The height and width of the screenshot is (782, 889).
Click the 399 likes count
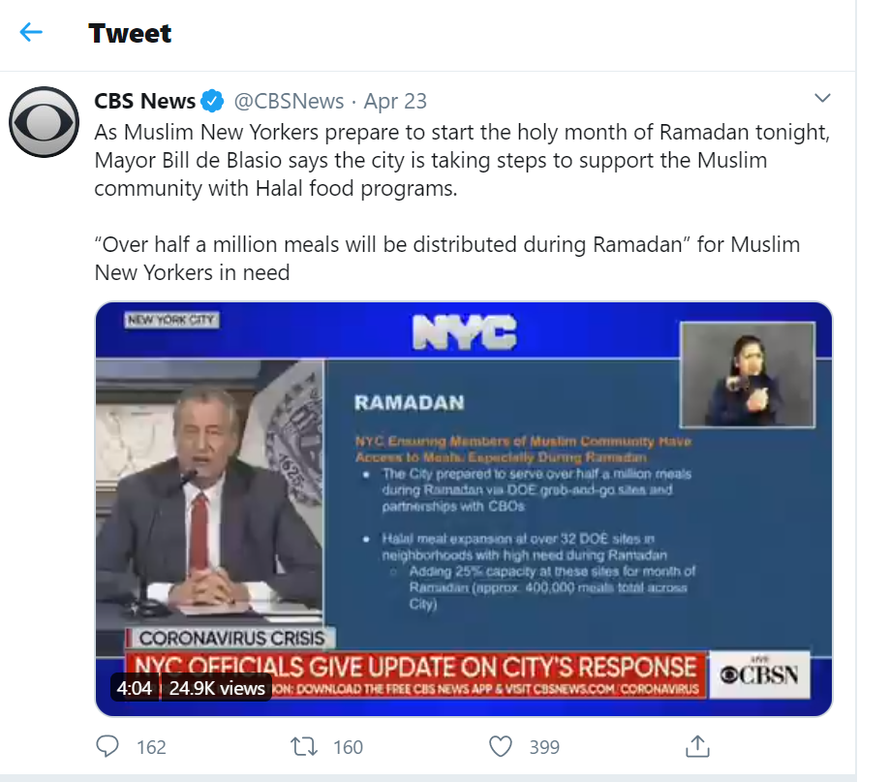[544, 747]
